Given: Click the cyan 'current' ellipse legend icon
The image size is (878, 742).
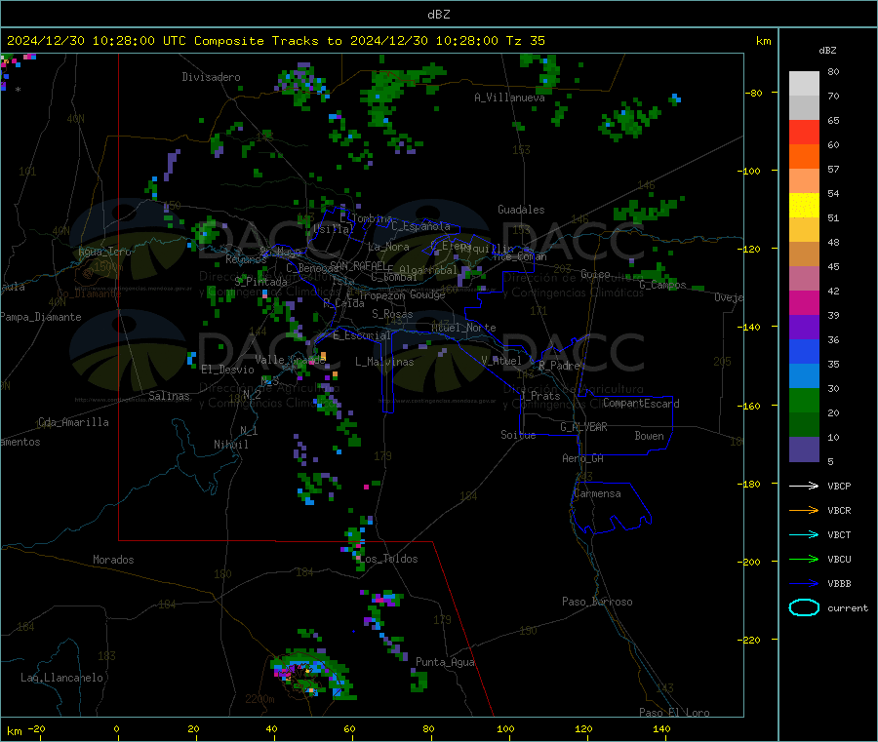Looking at the screenshot, I should (x=804, y=607).
